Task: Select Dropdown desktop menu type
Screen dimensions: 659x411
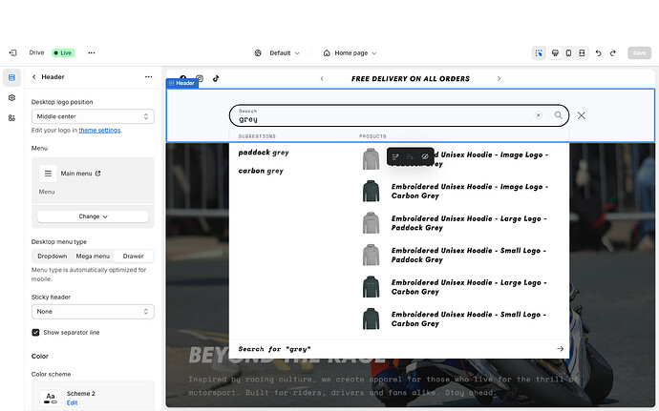Action: click(x=53, y=257)
